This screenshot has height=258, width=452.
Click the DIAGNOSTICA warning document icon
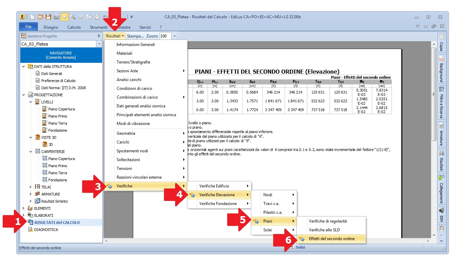point(30,230)
